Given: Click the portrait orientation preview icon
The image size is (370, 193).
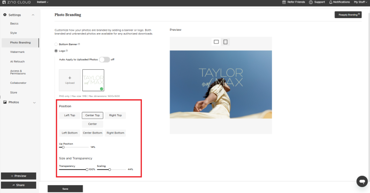Looking at the screenshot, I should coord(226,42).
